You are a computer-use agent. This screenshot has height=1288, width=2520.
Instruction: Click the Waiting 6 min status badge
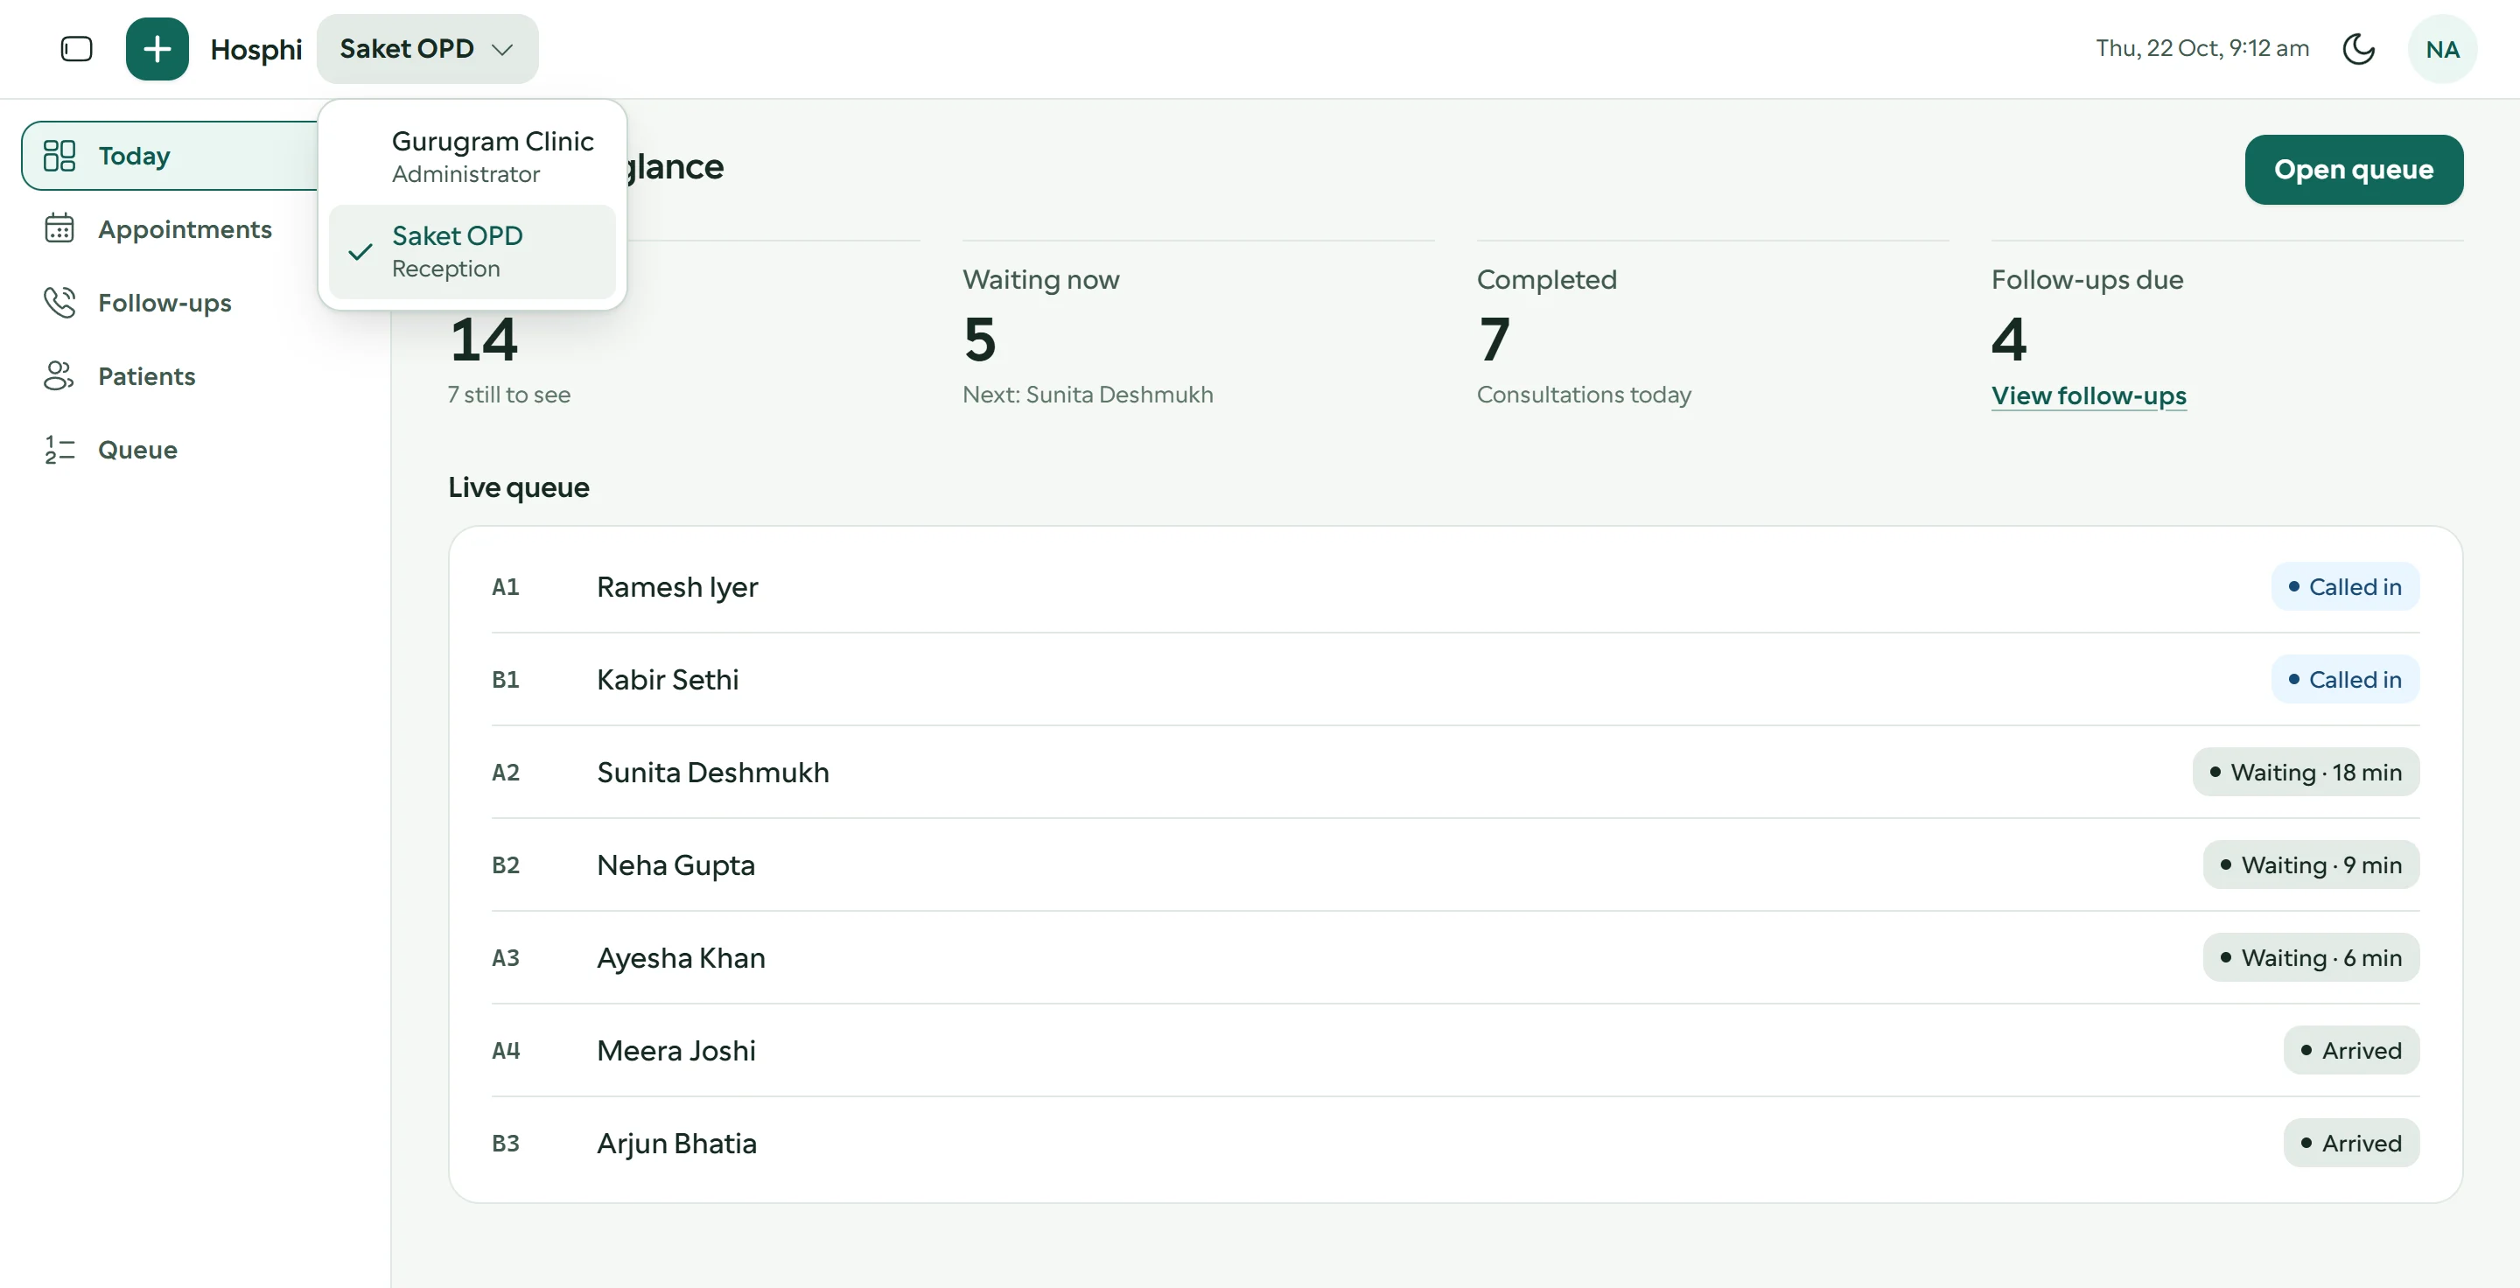2311,958
